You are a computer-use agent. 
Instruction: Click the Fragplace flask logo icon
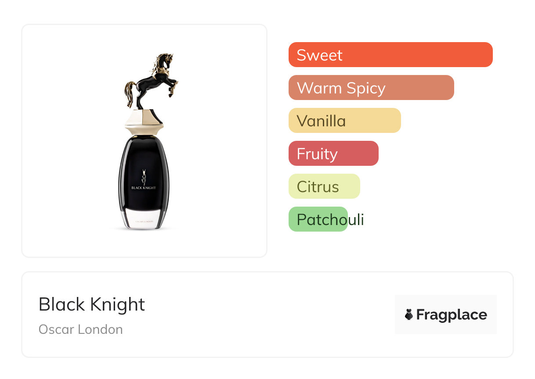[409, 315]
